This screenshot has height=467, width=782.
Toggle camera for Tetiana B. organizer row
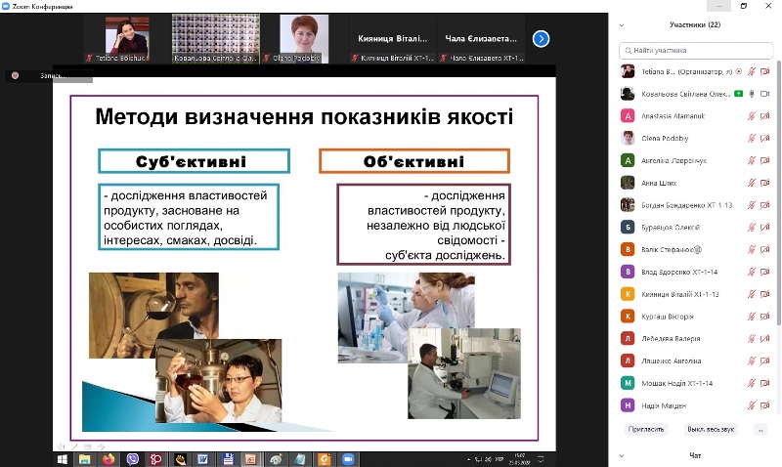pos(764,71)
